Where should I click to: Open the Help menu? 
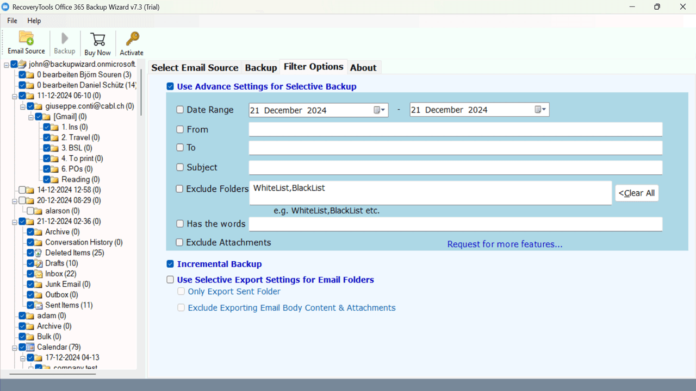point(34,21)
